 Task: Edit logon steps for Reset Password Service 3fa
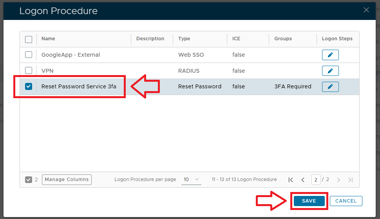(330, 86)
